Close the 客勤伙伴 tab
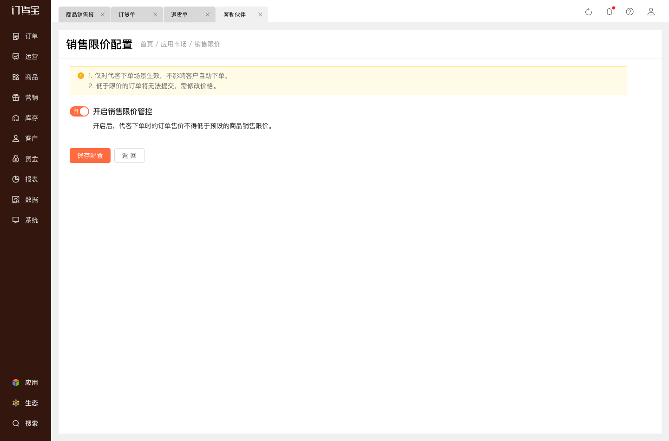 tap(260, 14)
